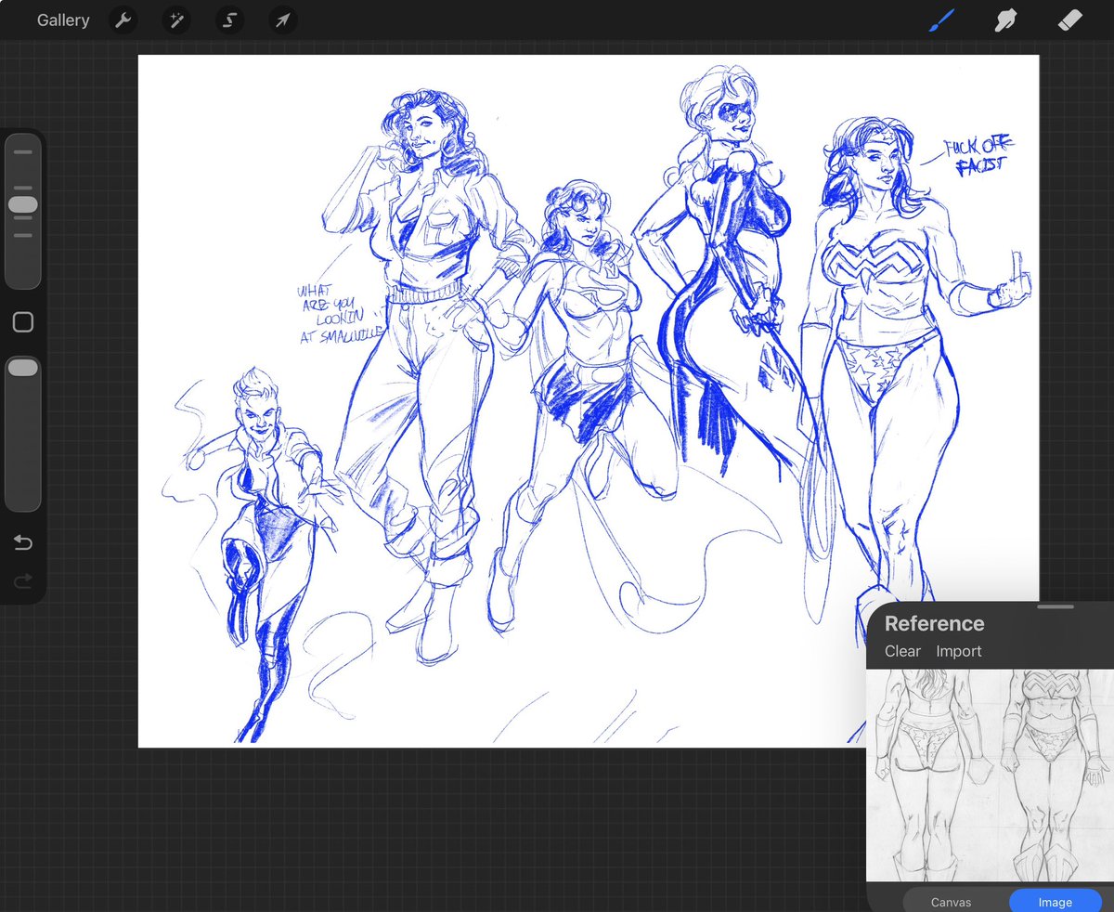The height and width of the screenshot is (912, 1114).
Task: Collapse the Reference panel via its handle
Action: point(1054,606)
